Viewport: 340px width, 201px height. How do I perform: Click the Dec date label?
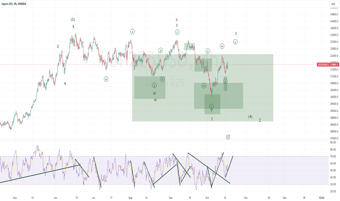click(285, 198)
